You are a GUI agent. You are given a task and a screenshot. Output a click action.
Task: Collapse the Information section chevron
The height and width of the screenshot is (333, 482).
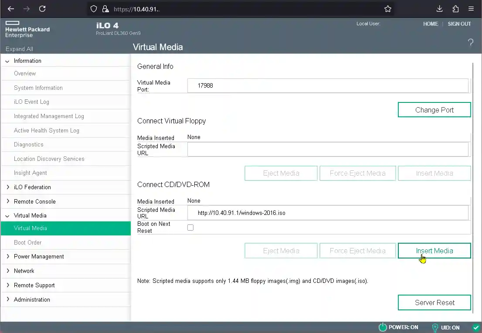click(7, 61)
